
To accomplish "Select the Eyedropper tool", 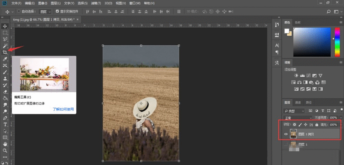I will 5,59.
